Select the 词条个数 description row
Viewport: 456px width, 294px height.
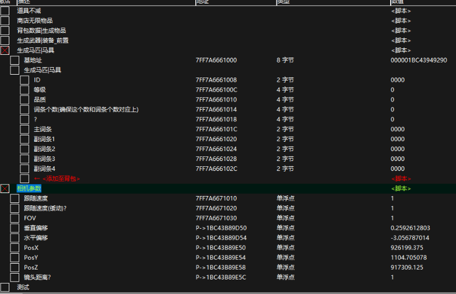click(86, 110)
